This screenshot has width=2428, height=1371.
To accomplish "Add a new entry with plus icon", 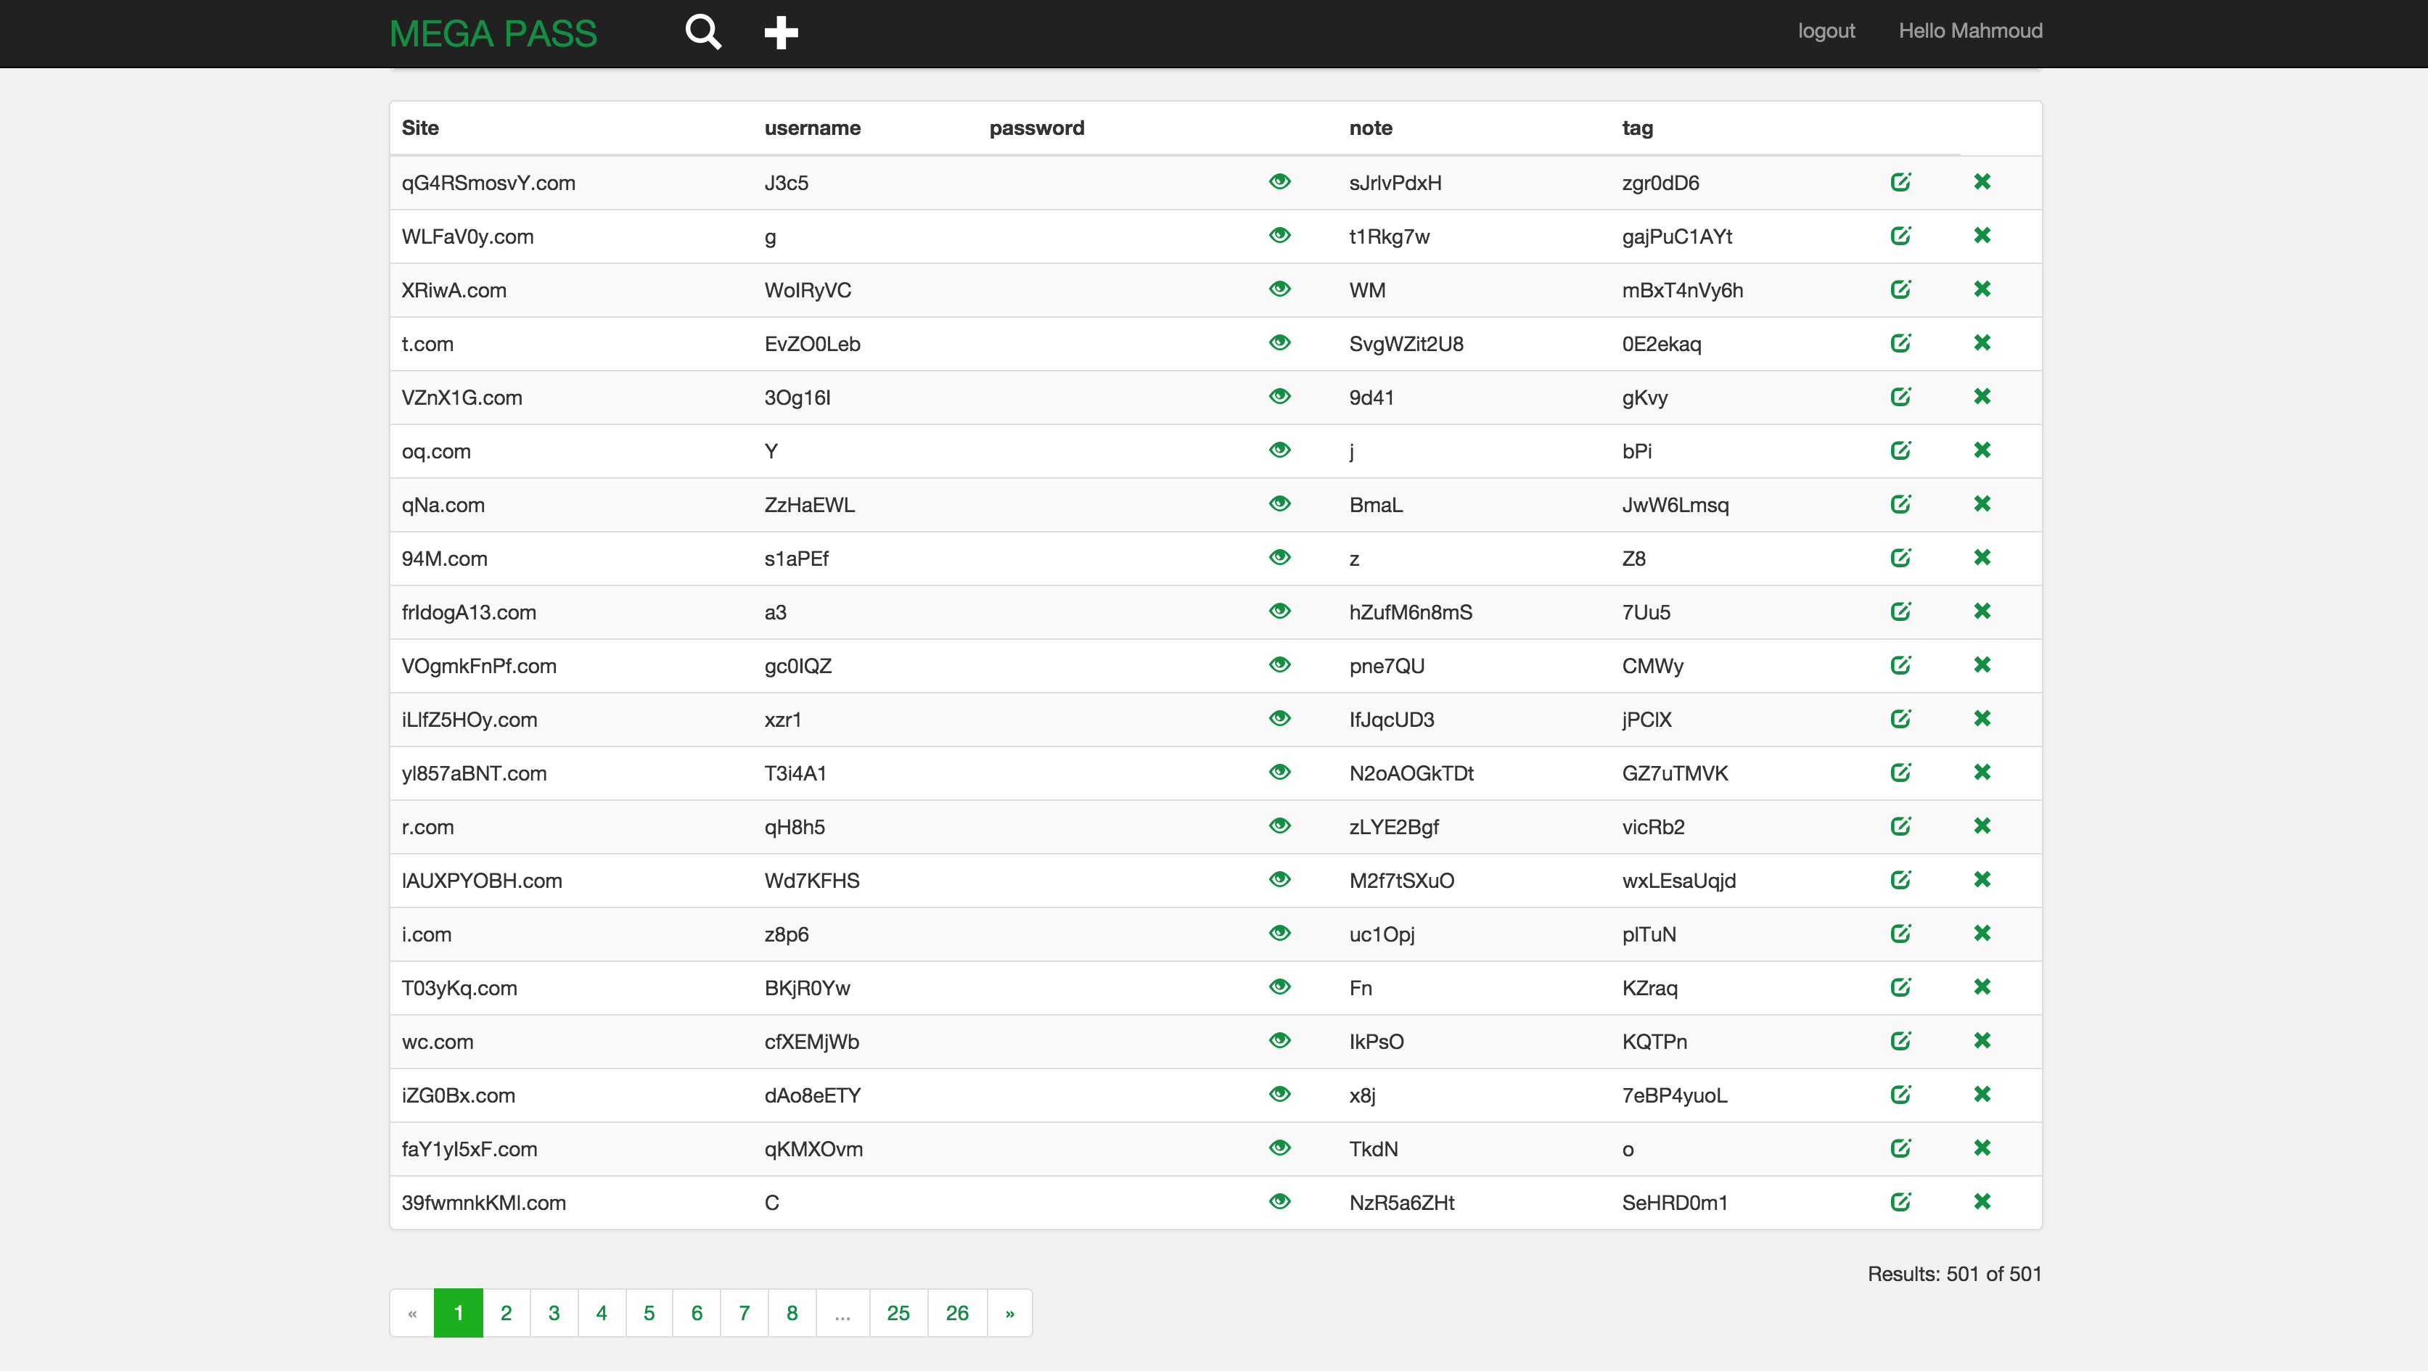I will coord(781,32).
